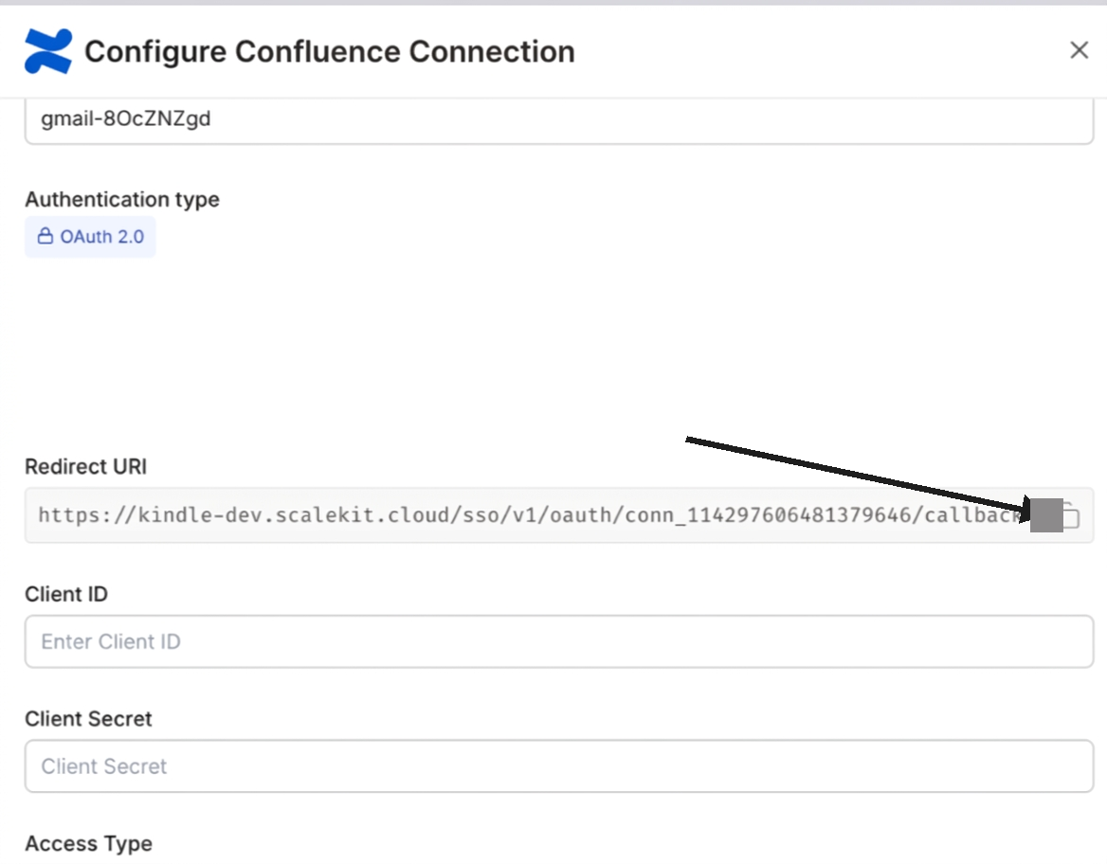Viewport: 1107px width, 864px height.
Task: Click the gray square overlay near callback
Action: point(1046,515)
